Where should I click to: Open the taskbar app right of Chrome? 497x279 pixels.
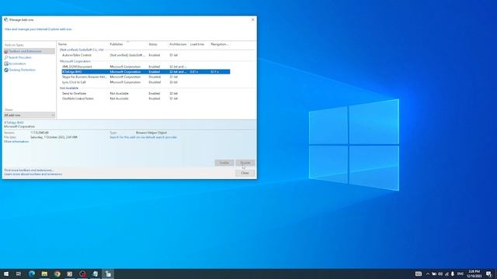(70, 274)
